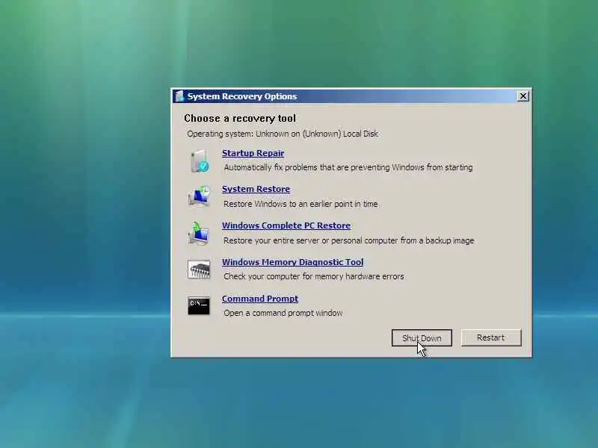Click the Startup Repair icon
The image size is (598, 448).
click(x=200, y=161)
